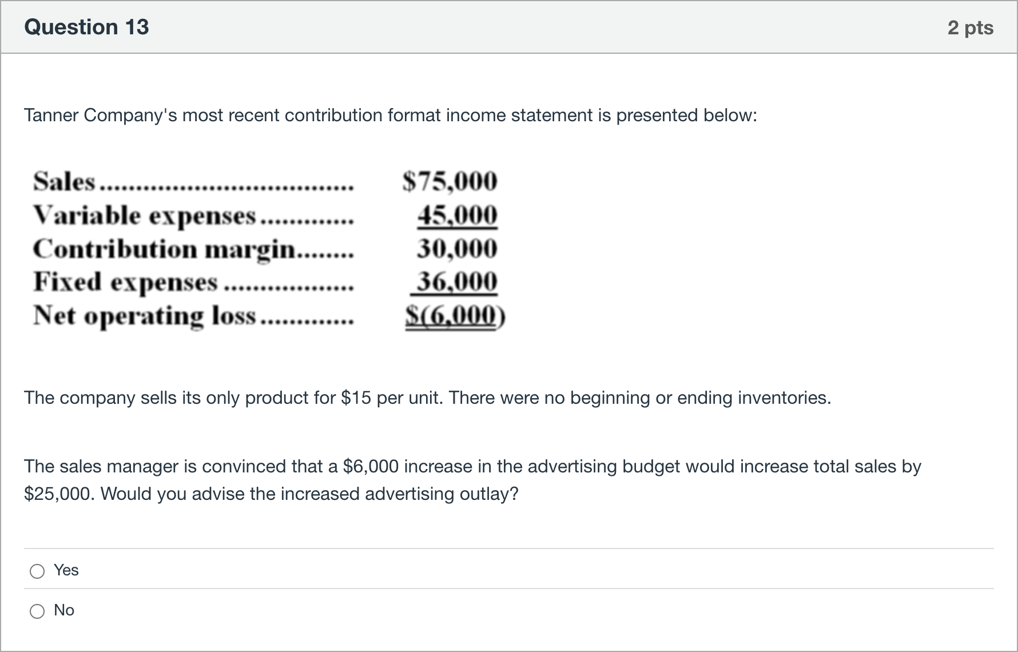Click the Question 13 heading
This screenshot has width=1018, height=652.
tap(86, 27)
